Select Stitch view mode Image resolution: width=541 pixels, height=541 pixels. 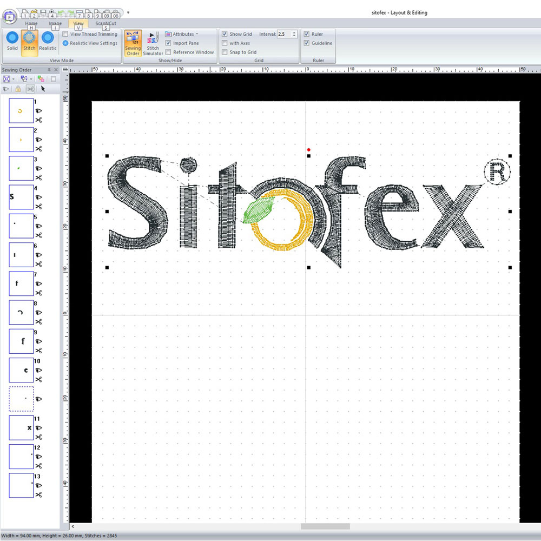pyautogui.click(x=29, y=42)
